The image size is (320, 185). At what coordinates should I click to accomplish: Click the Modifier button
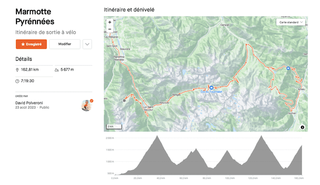click(x=64, y=44)
